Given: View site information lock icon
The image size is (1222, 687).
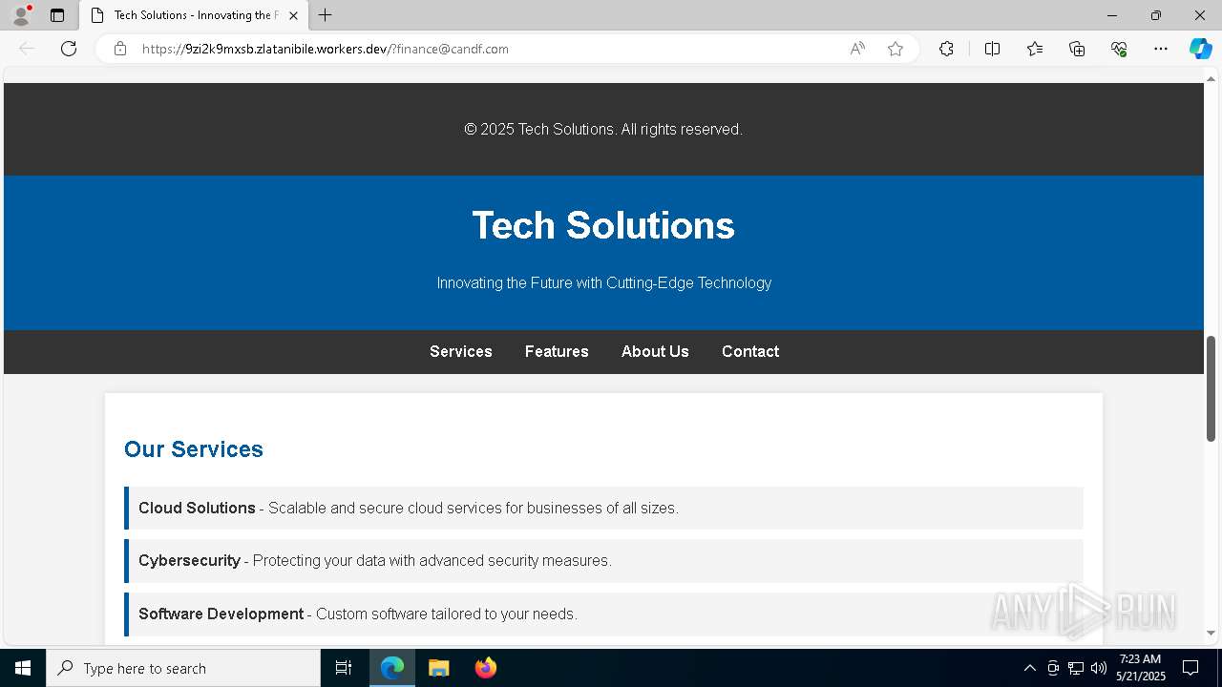Looking at the screenshot, I should click(x=120, y=49).
